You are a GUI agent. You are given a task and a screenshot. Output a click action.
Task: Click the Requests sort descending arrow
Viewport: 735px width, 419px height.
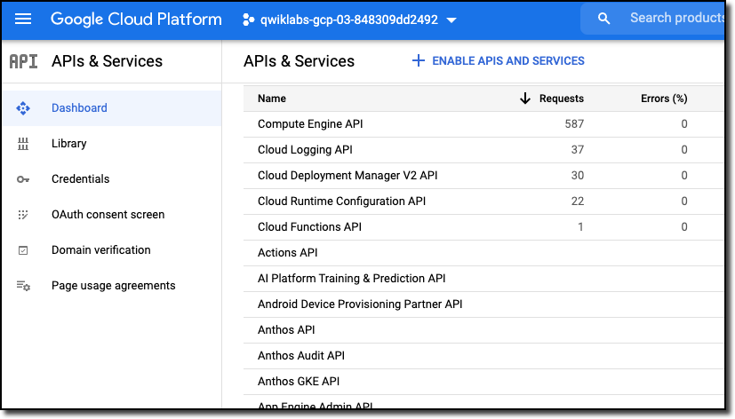click(x=525, y=99)
